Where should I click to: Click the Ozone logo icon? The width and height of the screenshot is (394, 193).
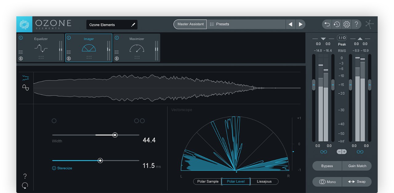pos(24,24)
